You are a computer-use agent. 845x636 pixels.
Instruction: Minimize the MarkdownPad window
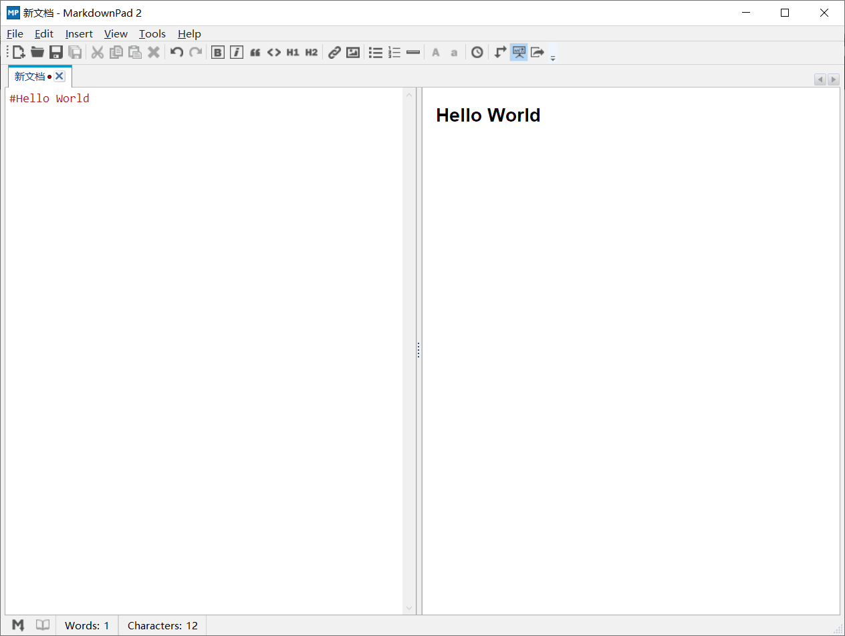(746, 13)
